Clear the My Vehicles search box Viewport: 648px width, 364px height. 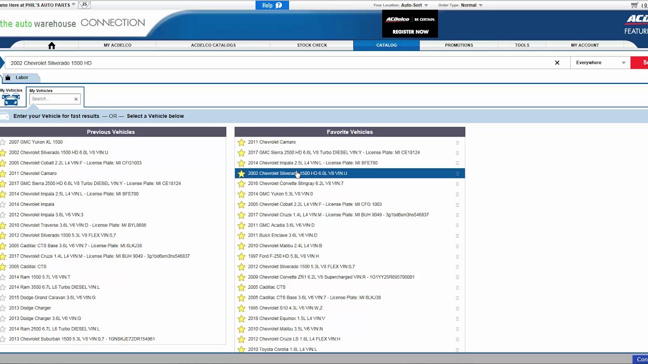[x=76, y=99]
